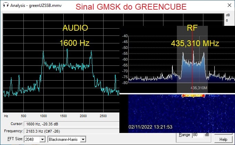Click the 1500 Hz axis label

click(63, 116)
